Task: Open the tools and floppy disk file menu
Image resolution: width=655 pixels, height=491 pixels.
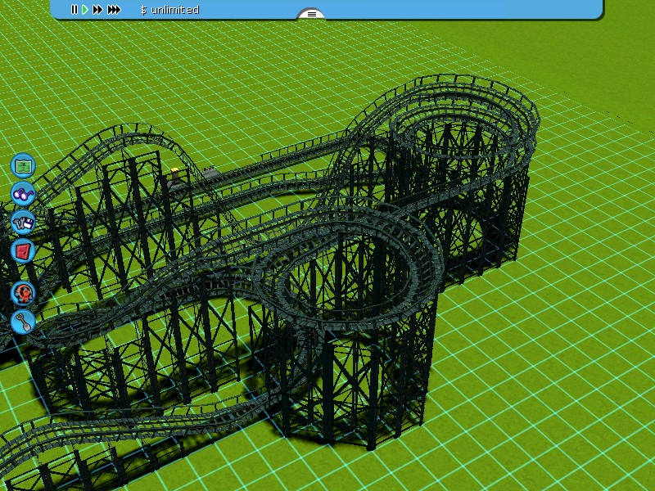Action: (x=23, y=222)
